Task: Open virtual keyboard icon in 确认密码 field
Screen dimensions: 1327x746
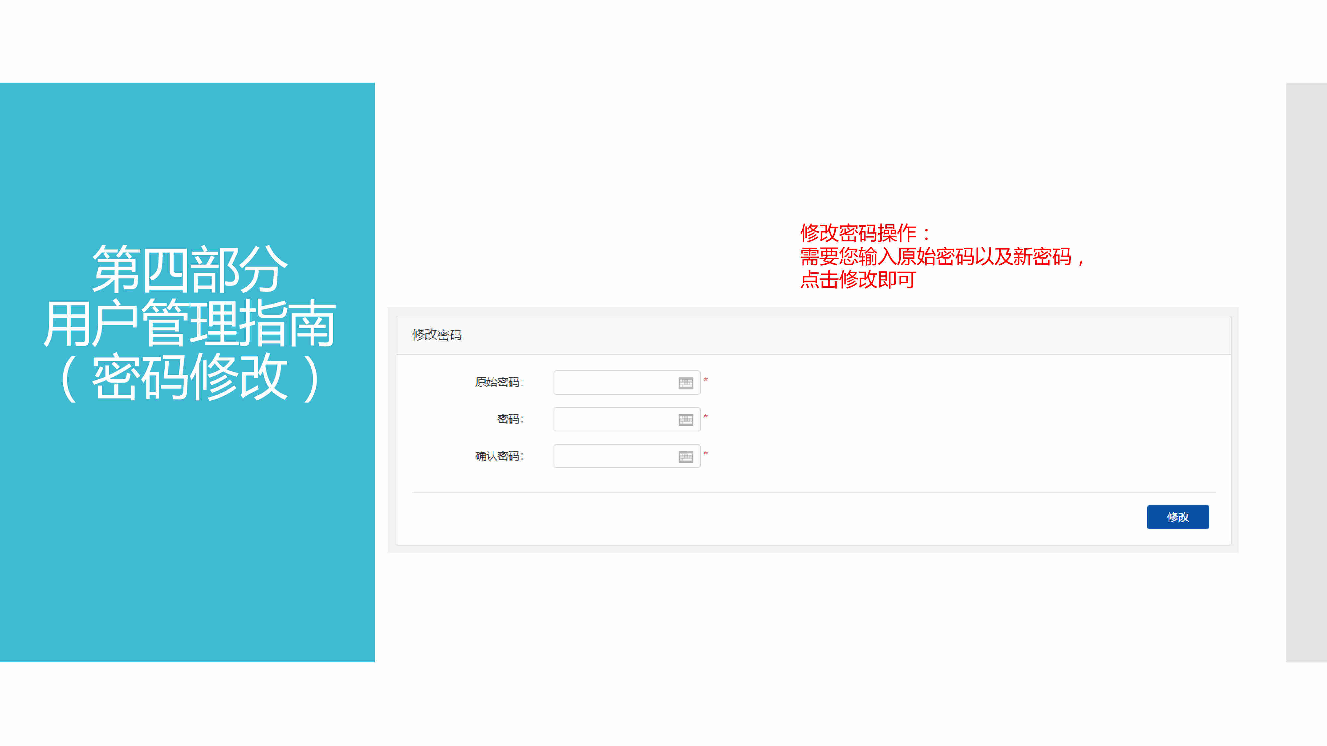Action: [686, 457]
